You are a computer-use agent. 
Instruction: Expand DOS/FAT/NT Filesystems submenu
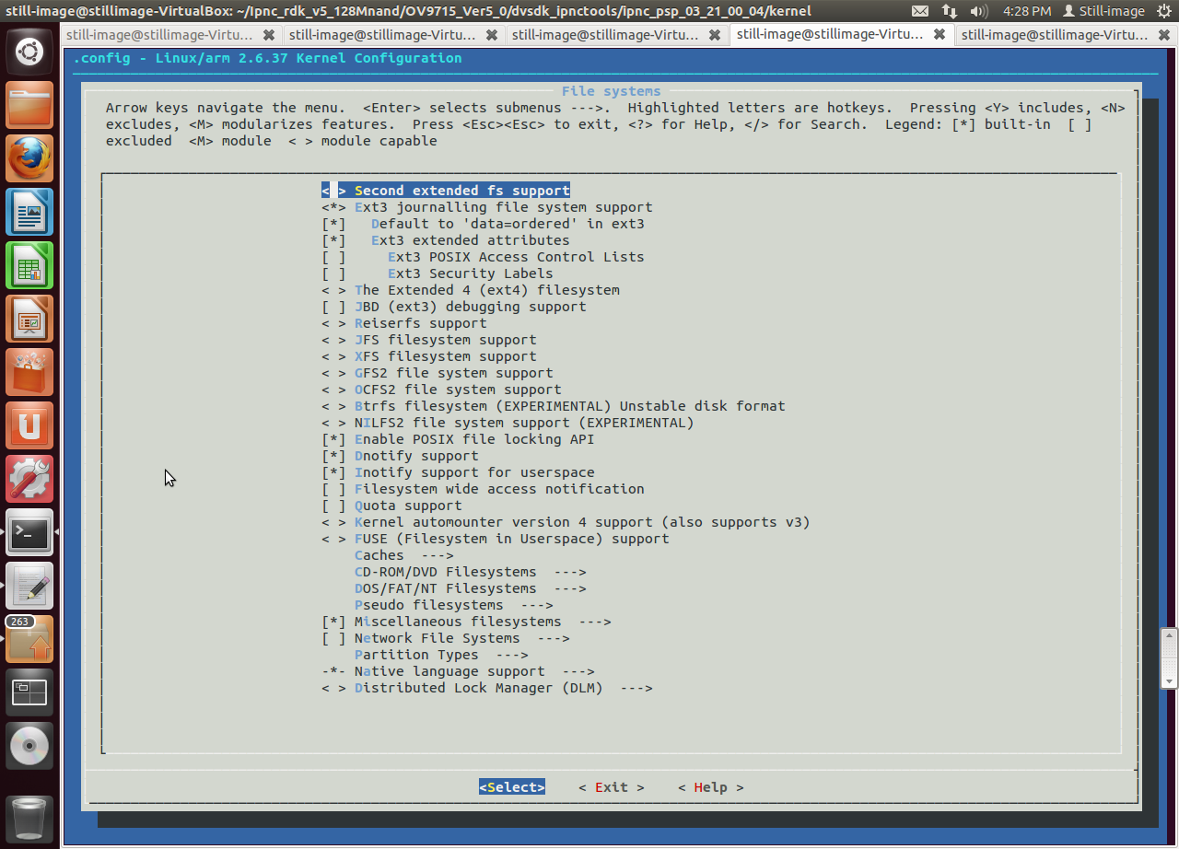[x=471, y=588]
